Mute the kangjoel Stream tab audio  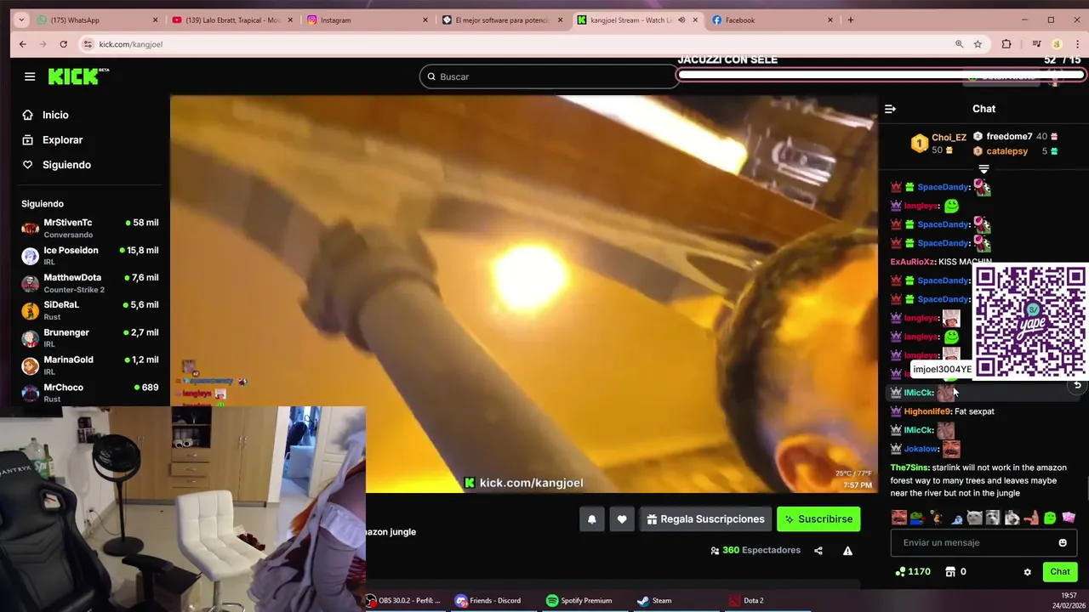click(681, 20)
